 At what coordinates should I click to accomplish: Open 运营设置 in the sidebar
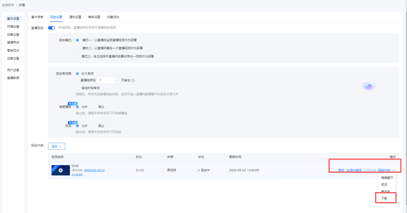coord(13,59)
